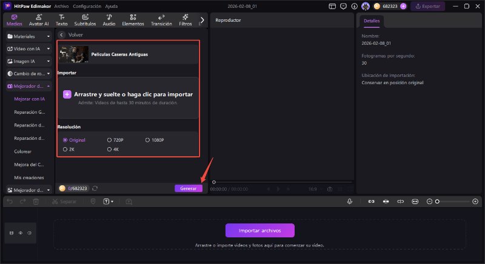
Task: Click the Importar archivos button
Action: click(259, 230)
